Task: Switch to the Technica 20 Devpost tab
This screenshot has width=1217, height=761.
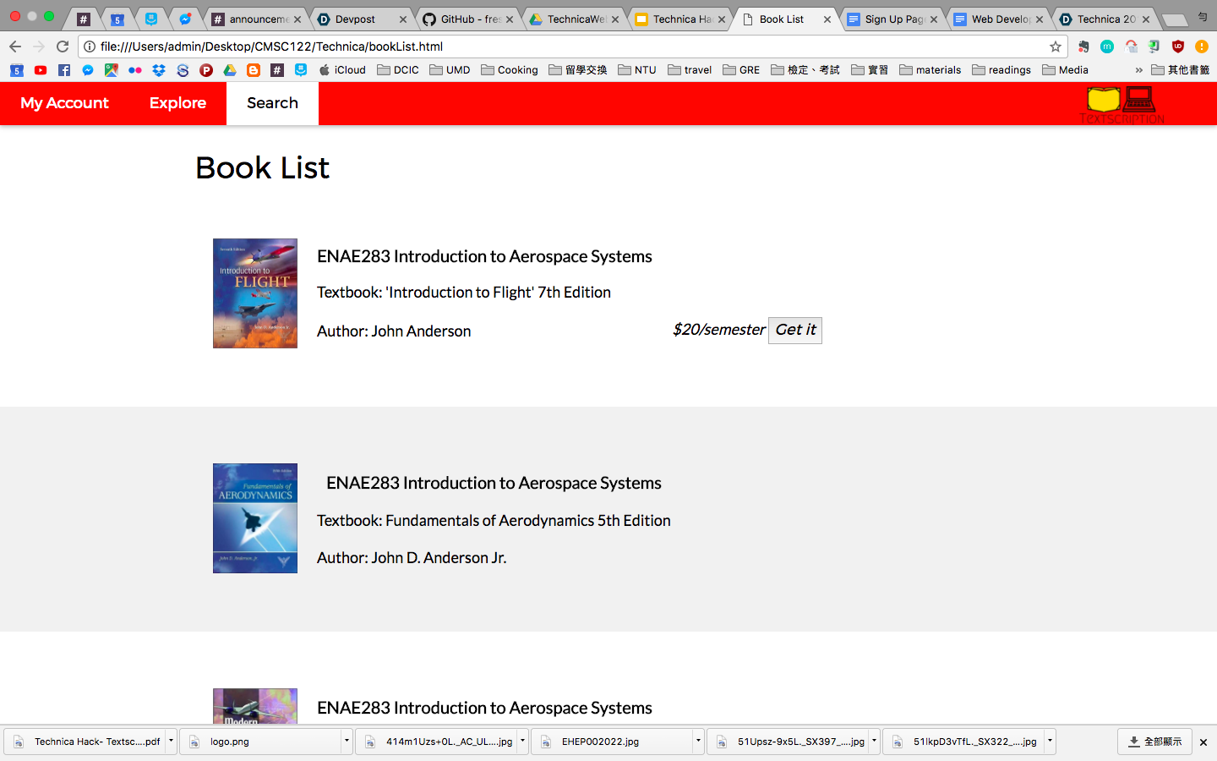Action: pos(1105,19)
